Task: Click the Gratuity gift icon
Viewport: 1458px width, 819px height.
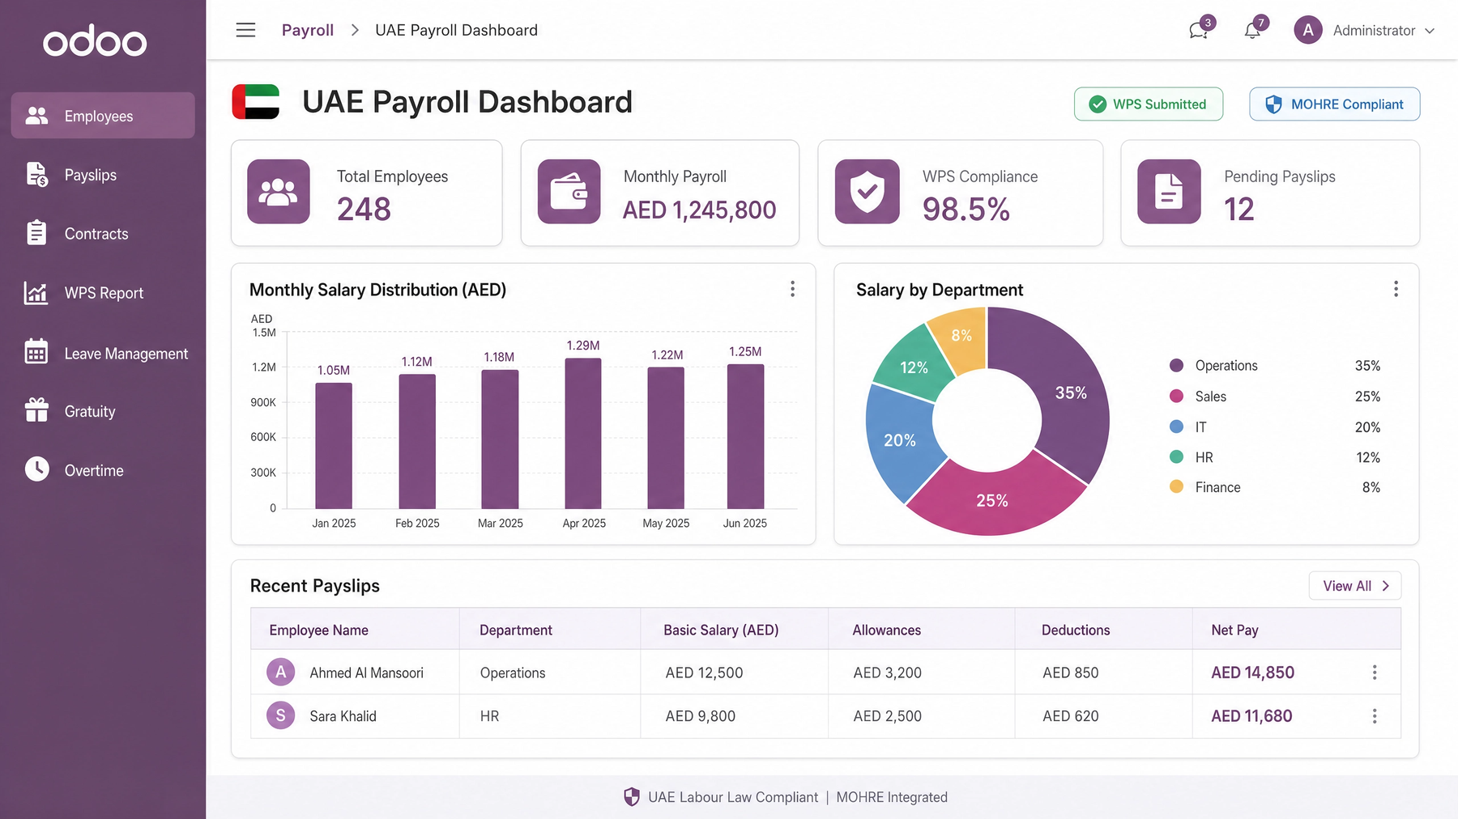Action: [36, 410]
